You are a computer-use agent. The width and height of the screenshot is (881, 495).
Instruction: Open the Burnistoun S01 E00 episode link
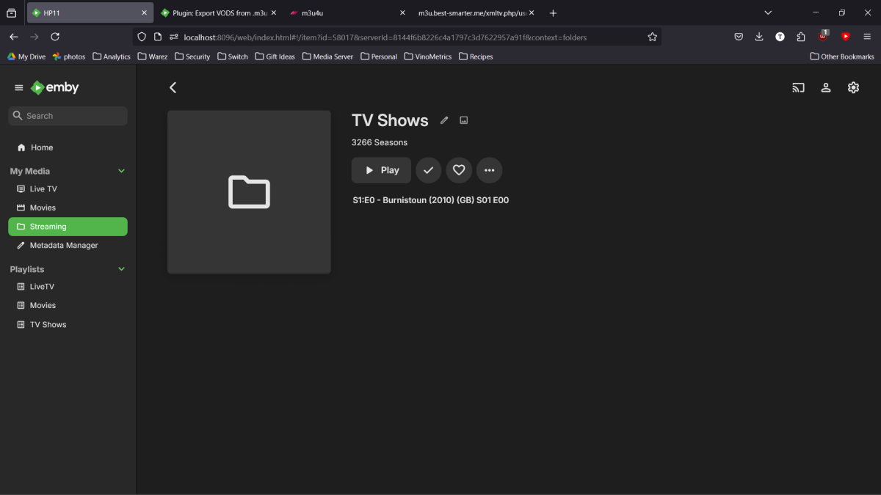[x=431, y=199]
